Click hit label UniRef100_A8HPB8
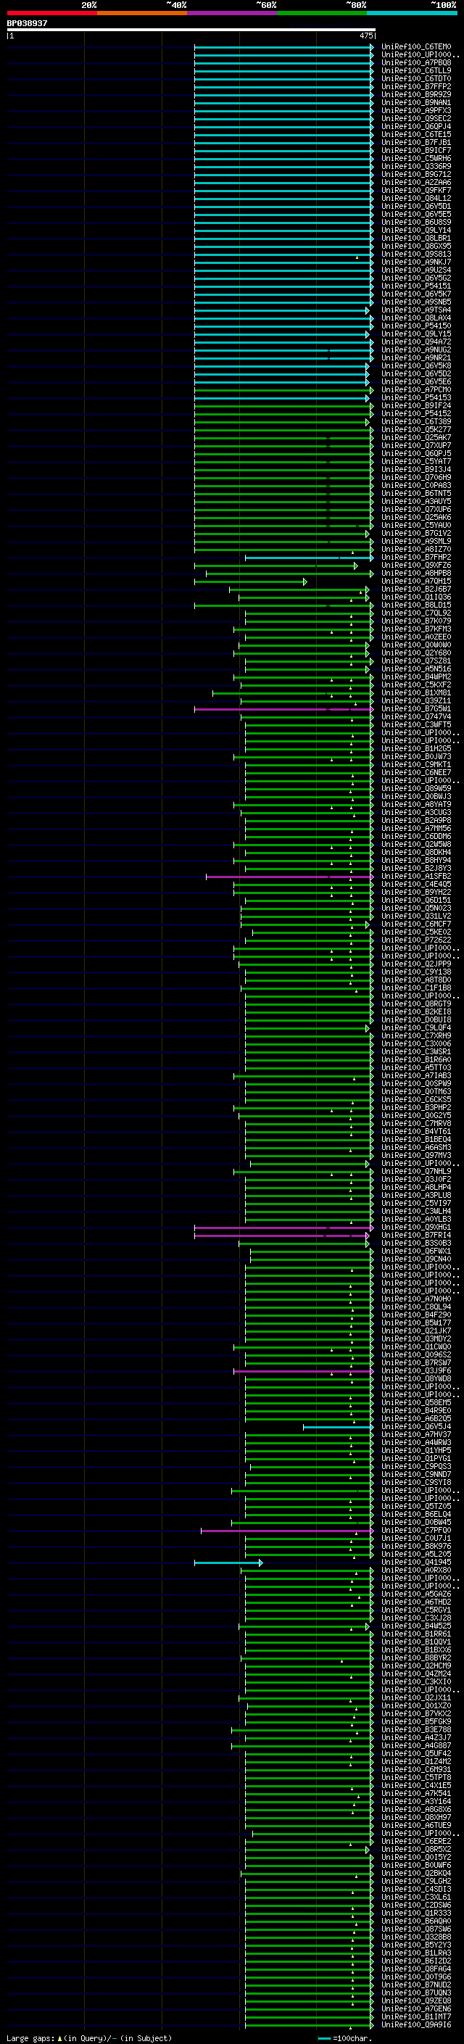 415,574
